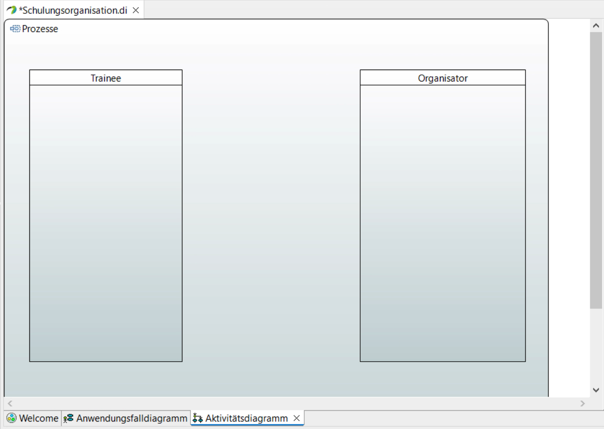
Task: Click the vertical scrollbar thumb
Action: point(596,170)
